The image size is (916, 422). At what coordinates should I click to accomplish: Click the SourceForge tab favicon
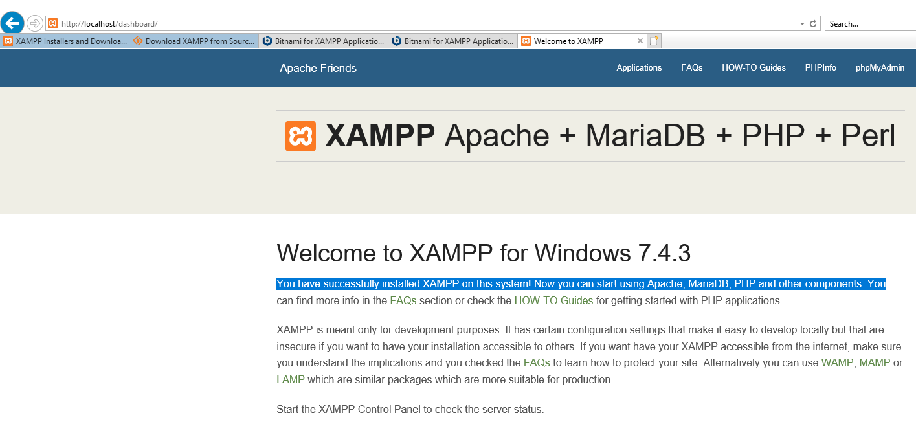pyautogui.click(x=137, y=41)
